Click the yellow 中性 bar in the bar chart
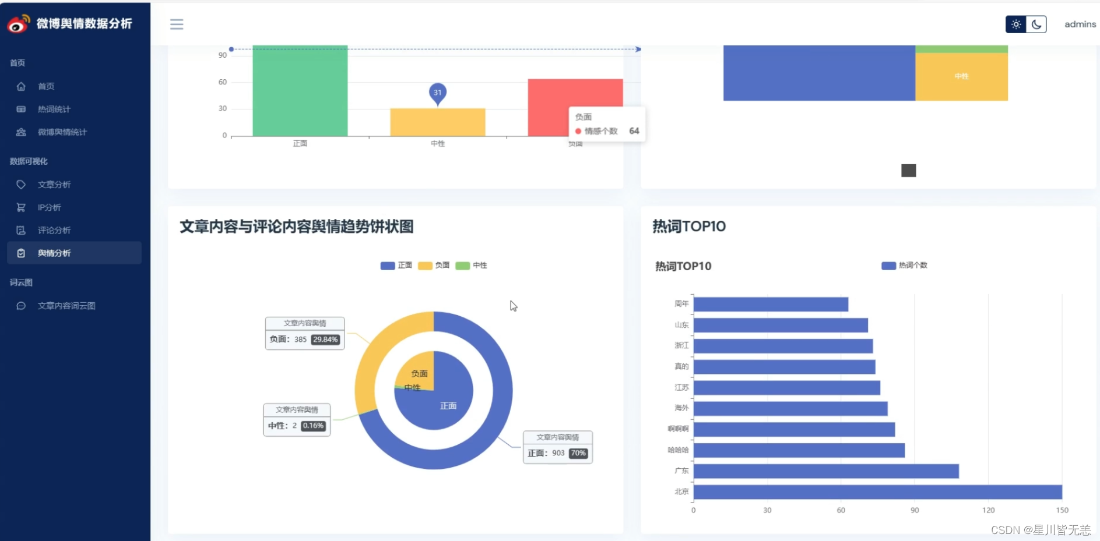1100x541 pixels. click(438, 122)
